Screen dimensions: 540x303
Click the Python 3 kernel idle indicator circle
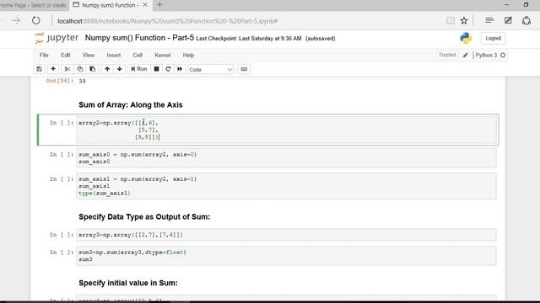pyautogui.click(x=503, y=55)
